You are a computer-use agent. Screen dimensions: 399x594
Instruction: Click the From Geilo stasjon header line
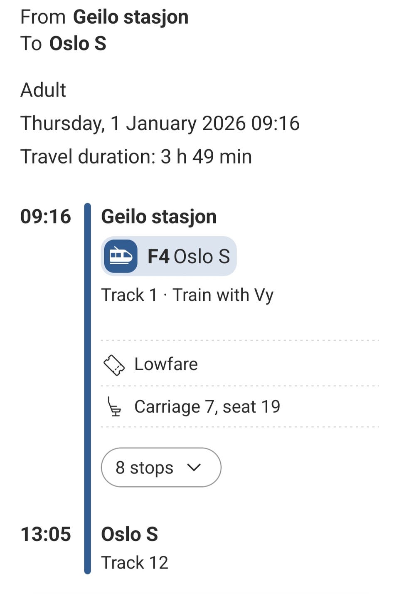click(104, 17)
